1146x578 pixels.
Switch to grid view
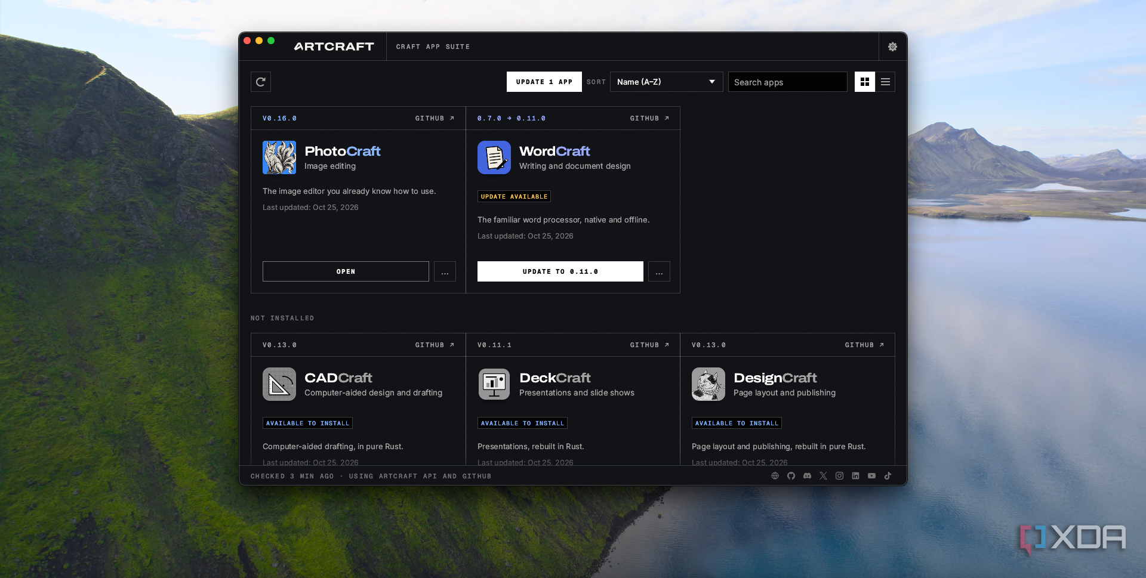(x=865, y=82)
